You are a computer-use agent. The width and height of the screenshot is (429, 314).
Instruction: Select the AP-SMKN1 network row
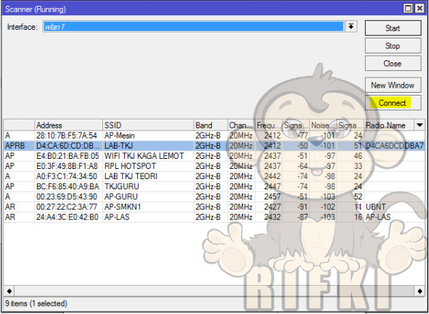[x=214, y=207]
